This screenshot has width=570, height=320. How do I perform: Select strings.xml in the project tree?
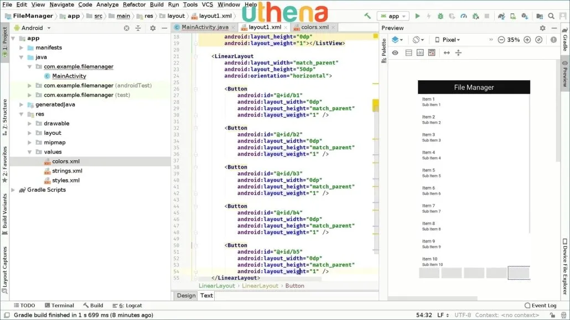coord(67,171)
